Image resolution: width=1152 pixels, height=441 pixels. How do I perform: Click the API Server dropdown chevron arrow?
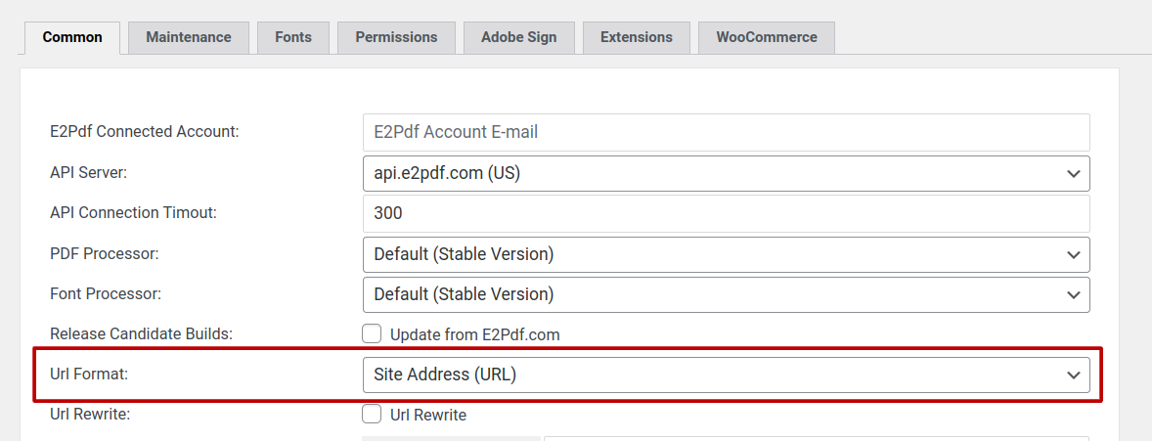(x=1074, y=174)
